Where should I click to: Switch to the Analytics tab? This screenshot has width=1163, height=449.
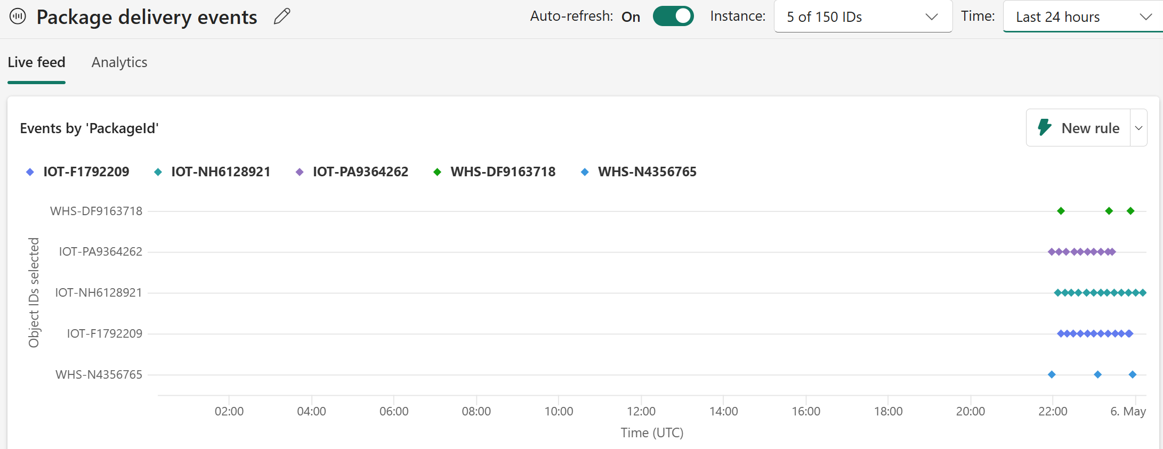click(119, 62)
